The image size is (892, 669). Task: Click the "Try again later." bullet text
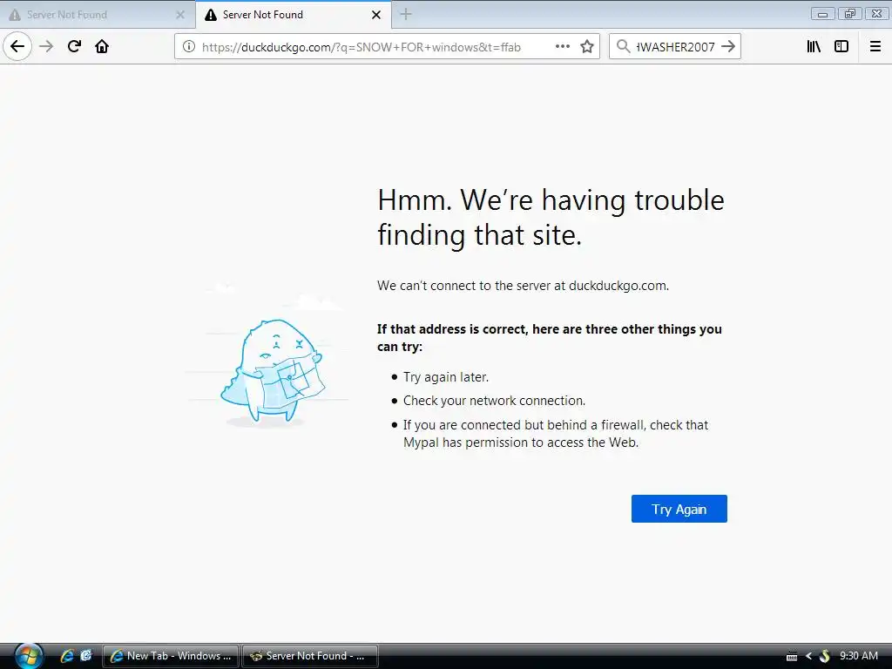(446, 376)
